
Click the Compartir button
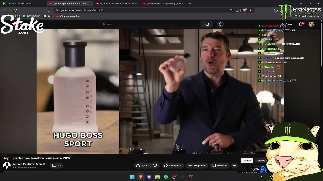173,165
